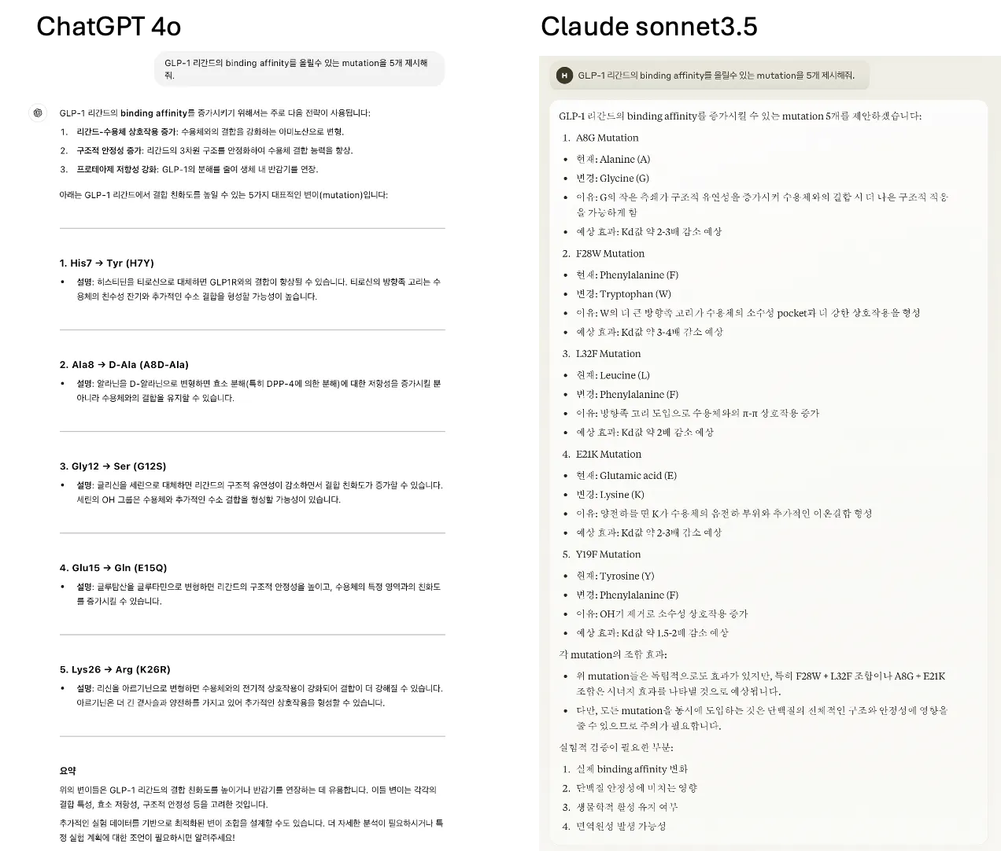The height and width of the screenshot is (851, 1001).
Task: Click '5. Y19F Mutation' in Claude answer
Action: click(602, 554)
